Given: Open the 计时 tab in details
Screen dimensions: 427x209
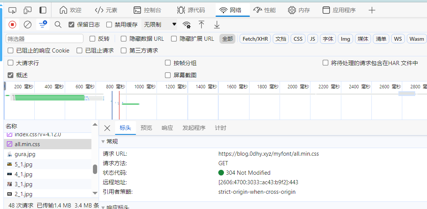Looking at the screenshot, I should tap(220, 128).
